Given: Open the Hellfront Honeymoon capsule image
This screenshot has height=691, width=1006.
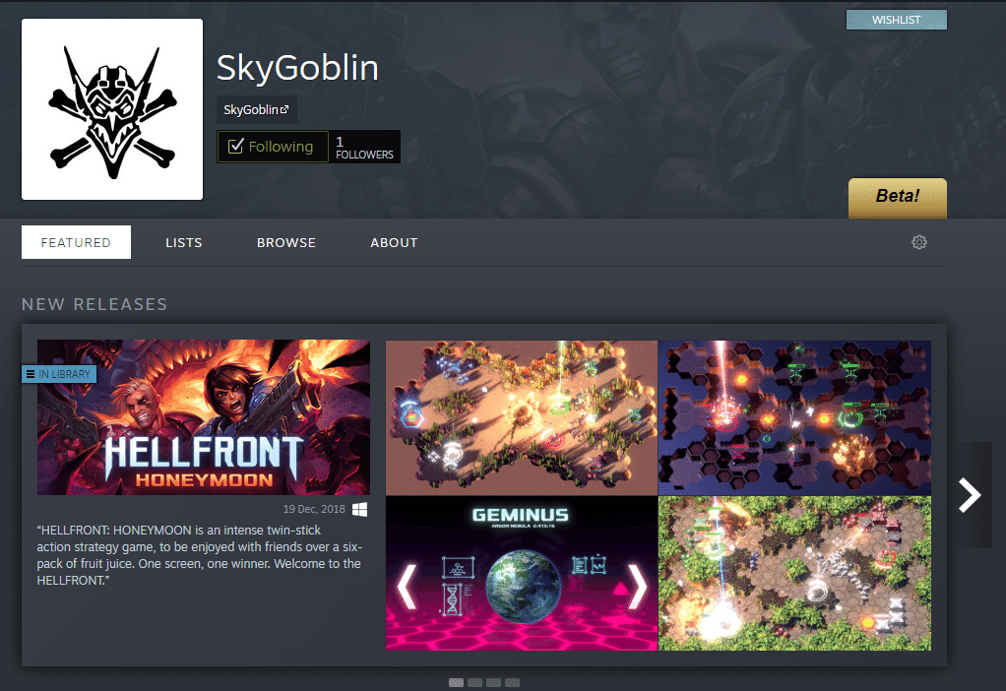Looking at the screenshot, I should point(204,417).
